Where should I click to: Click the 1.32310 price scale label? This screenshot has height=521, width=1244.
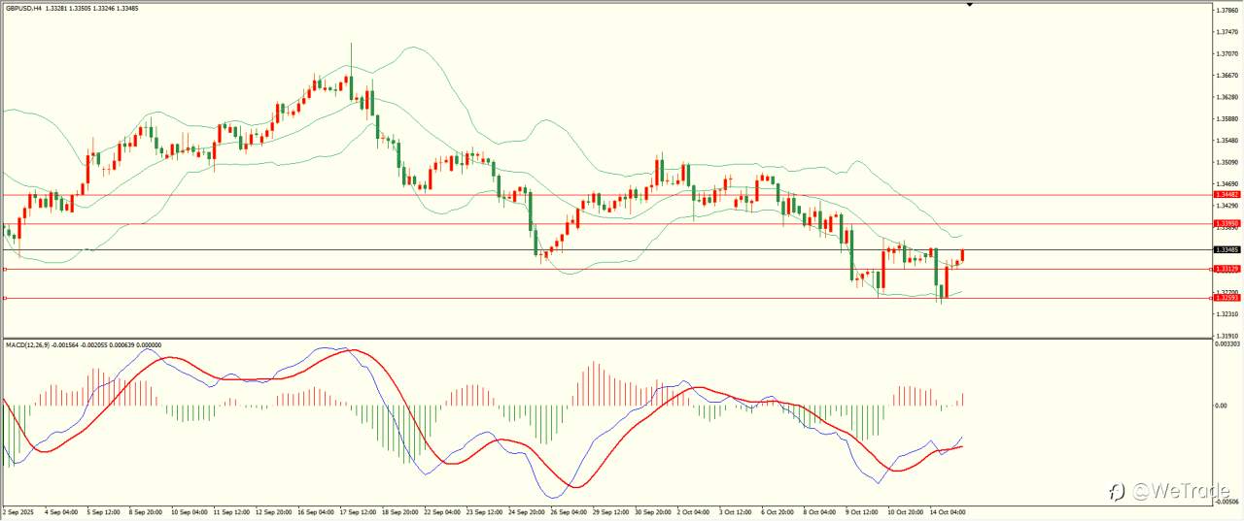click(1227, 313)
